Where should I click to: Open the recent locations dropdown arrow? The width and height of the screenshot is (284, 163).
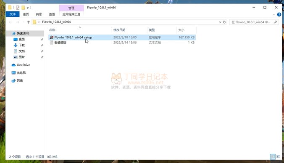click(x=24, y=22)
